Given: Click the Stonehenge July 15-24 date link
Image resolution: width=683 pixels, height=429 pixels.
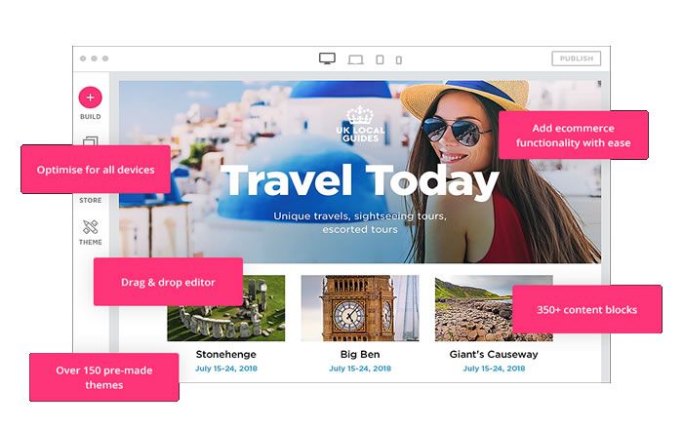Looking at the screenshot, I should [226, 369].
